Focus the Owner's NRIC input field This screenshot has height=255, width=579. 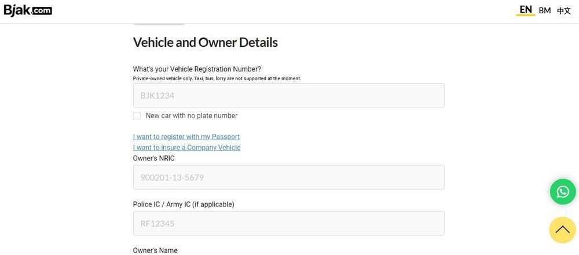288,177
